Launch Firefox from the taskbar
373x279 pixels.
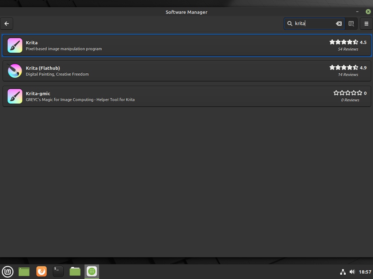pos(42,271)
